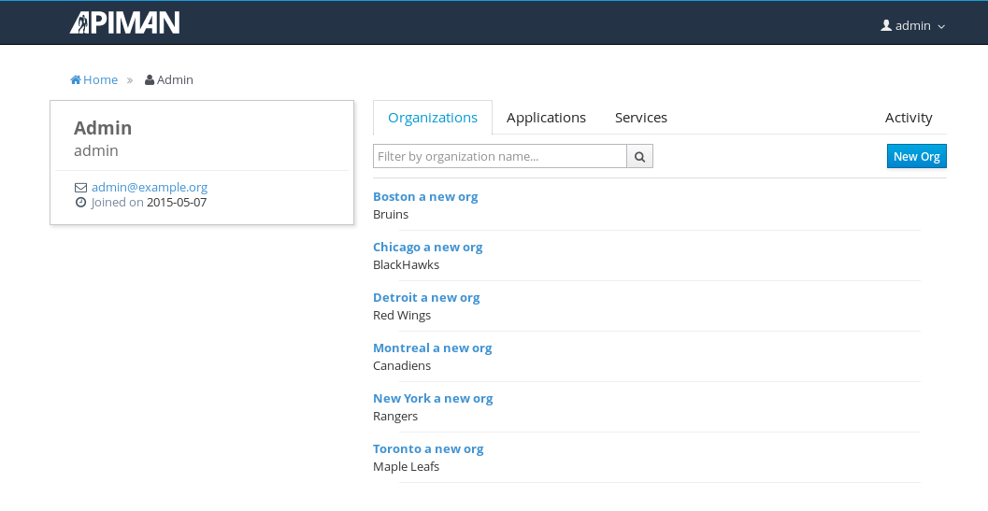Open Montreal a new org link
988x511 pixels.
[x=432, y=348]
